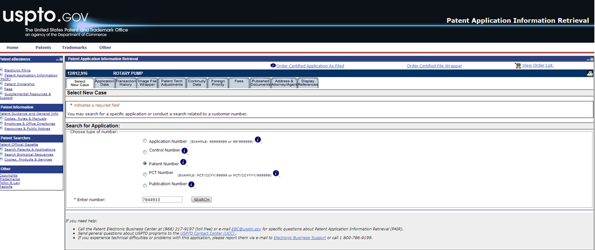Screen dimensions: 595x250
Task: Switch to the Fees tab
Action: pos(239,83)
